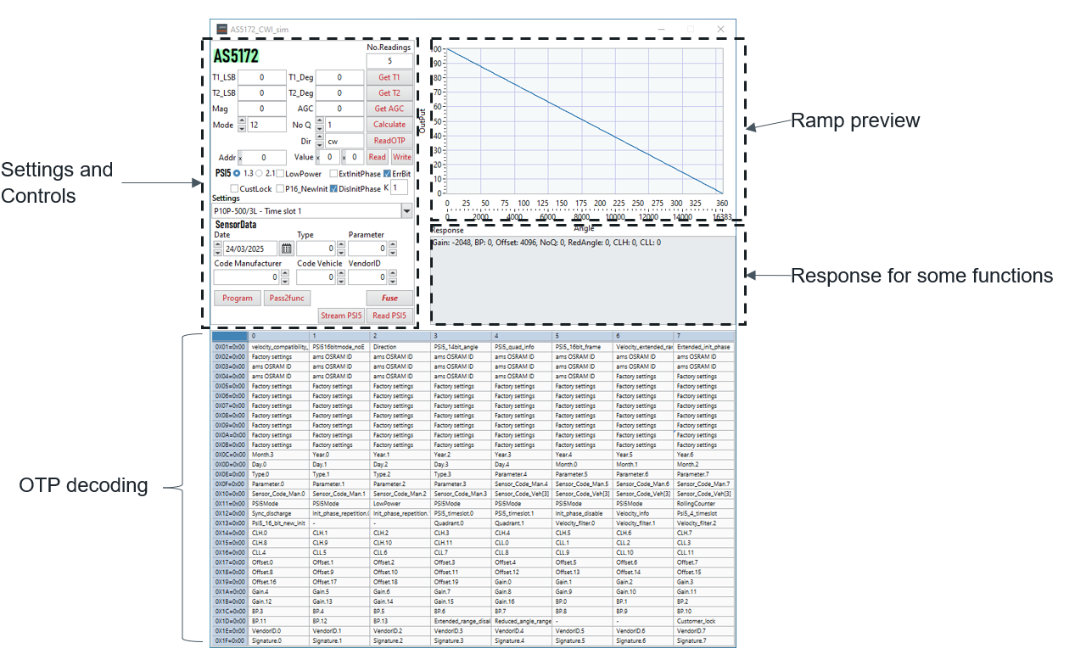This screenshot has width=1075, height=654.
Task: Click the Fuse button
Action: pos(389,299)
